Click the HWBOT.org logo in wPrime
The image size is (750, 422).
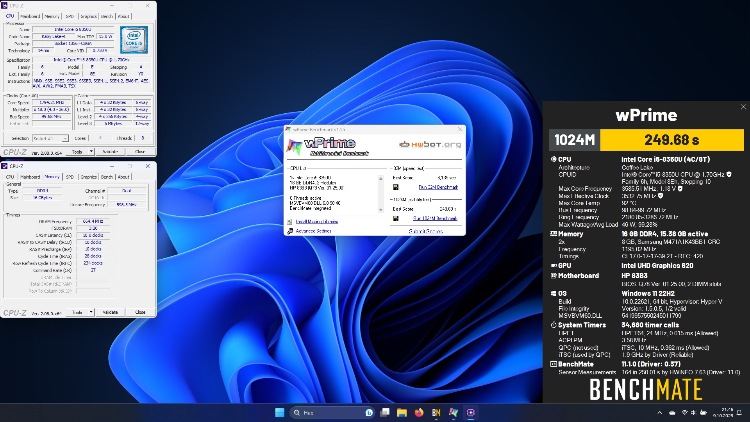pyautogui.click(x=430, y=145)
